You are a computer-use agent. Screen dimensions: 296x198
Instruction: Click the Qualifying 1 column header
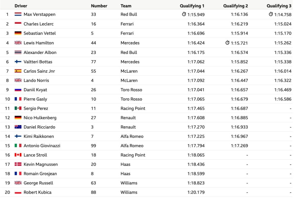(x=192, y=6)
